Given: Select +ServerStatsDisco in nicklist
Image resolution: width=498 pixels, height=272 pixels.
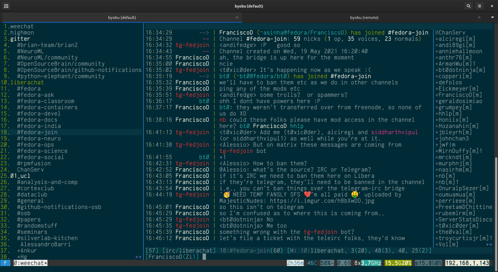Looking at the screenshot, I should point(464,220).
